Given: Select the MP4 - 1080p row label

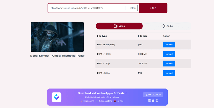Looking at the screenshot, I should coord(104,54).
